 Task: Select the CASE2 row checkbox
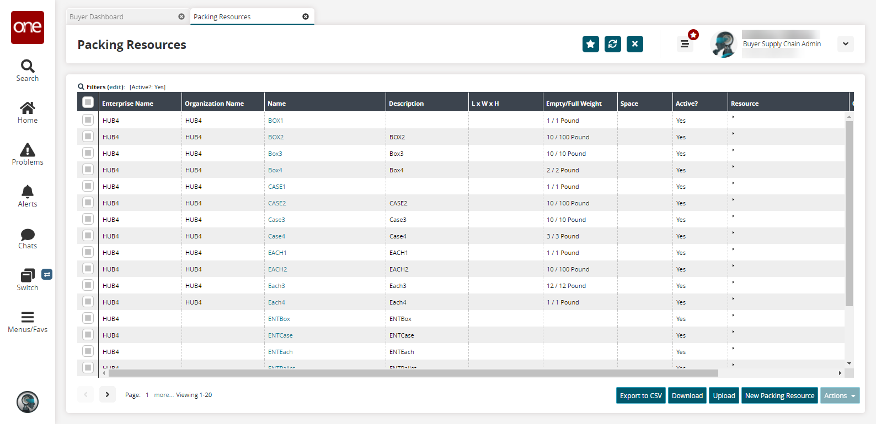tap(88, 203)
